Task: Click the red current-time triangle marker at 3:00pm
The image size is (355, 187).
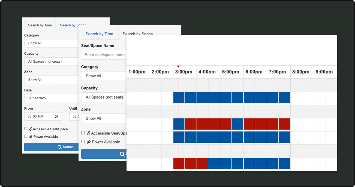Action: tap(178, 66)
